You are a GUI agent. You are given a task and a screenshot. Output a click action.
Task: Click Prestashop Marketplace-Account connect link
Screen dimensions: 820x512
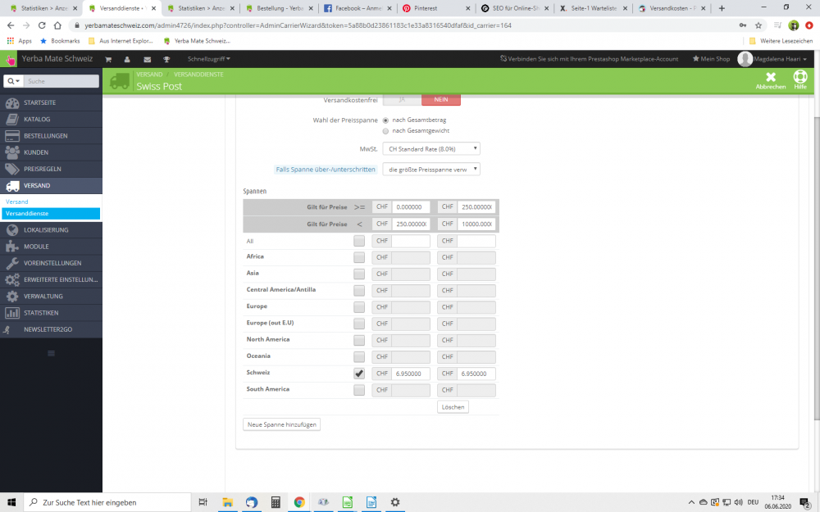coord(589,59)
